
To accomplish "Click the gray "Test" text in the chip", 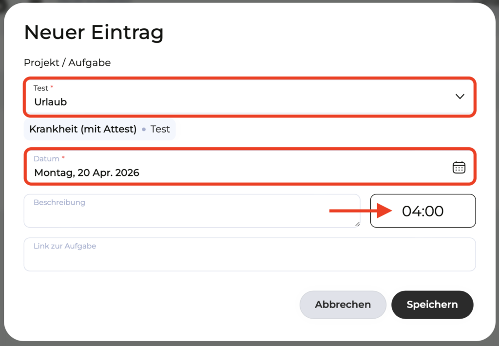I will (x=160, y=130).
